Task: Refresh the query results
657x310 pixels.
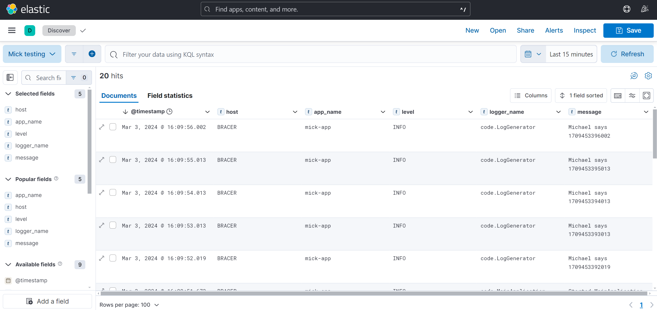Action: (627, 54)
